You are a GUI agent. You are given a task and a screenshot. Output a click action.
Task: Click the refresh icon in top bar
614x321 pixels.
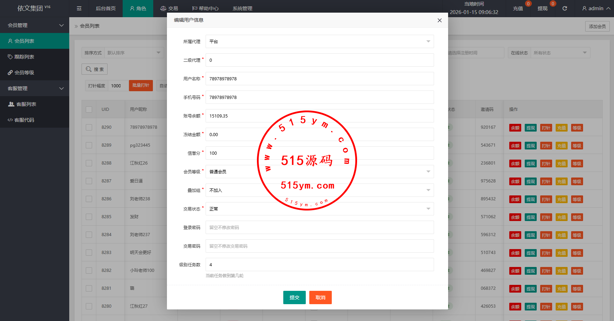click(x=564, y=8)
